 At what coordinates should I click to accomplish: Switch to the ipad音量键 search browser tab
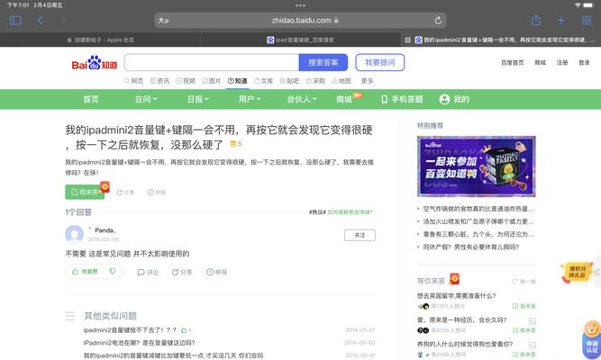tap(301, 40)
